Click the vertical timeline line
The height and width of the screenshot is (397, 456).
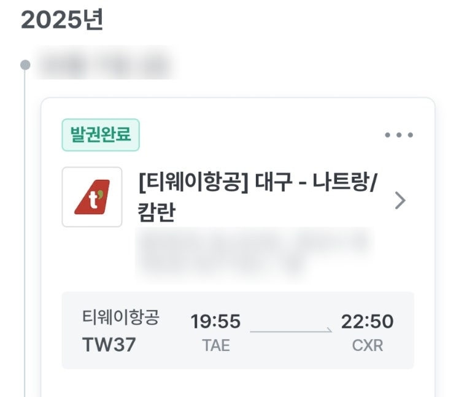[25, 245]
